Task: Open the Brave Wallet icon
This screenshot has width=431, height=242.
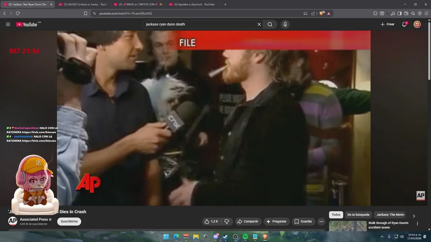Action: [406, 13]
